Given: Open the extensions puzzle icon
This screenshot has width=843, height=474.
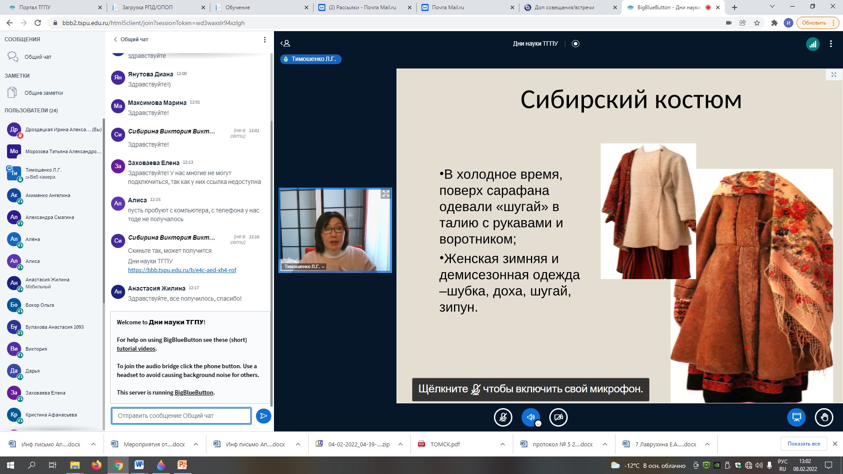Looking at the screenshot, I should pos(774,23).
